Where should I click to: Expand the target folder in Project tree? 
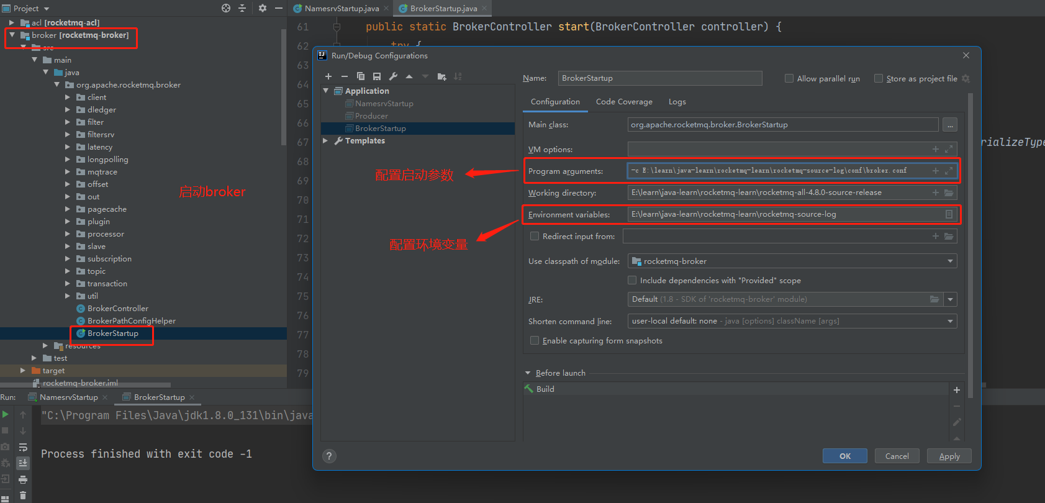tap(23, 371)
